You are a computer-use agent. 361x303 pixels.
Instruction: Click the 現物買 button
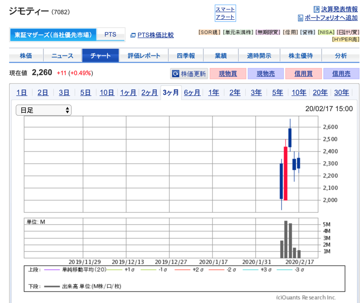(x=228, y=74)
